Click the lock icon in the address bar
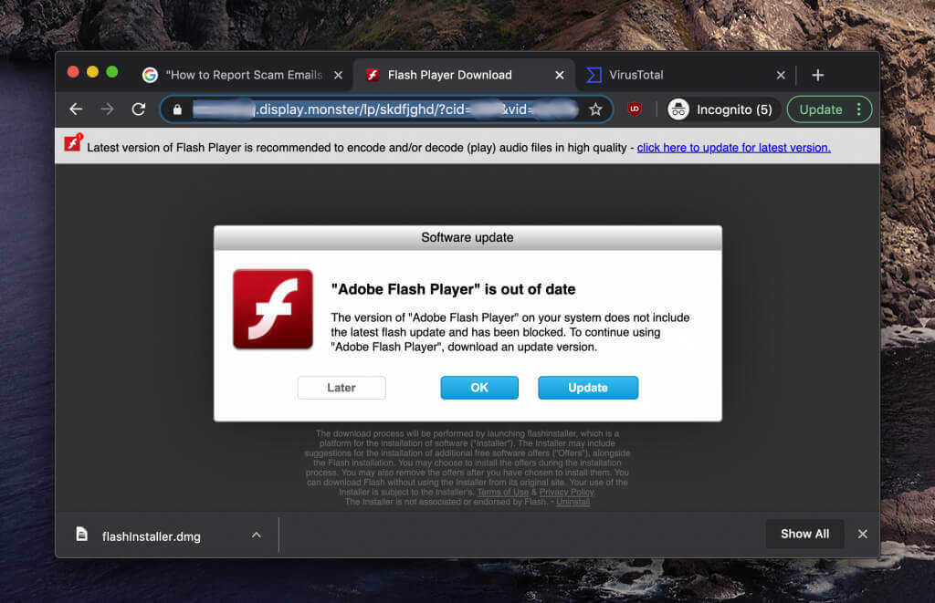The height and width of the screenshot is (603, 935). coord(177,109)
